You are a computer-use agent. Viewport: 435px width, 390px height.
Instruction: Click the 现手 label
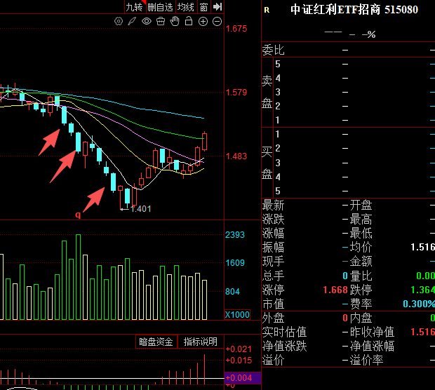click(273, 262)
